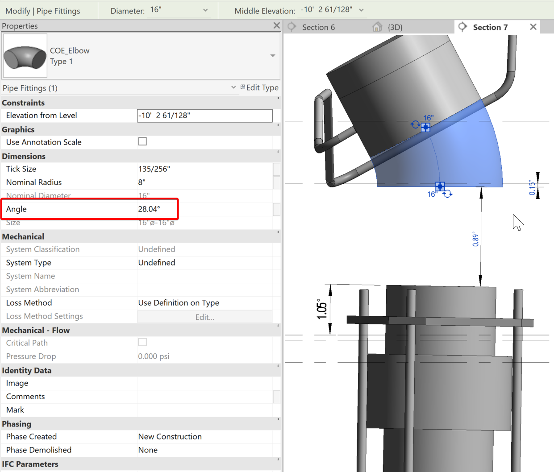This screenshot has height=472, width=554.
Task: Click the System Type value Undefined
Action: click(157, 262)
